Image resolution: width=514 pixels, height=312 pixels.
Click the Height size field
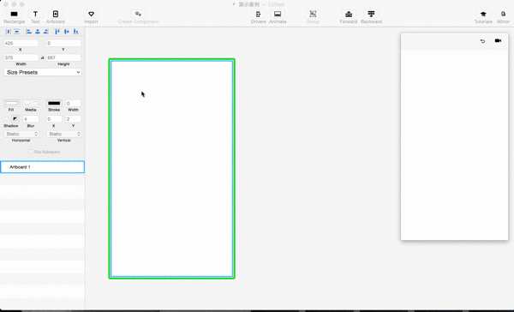pyautogui.click(x=63, y=57)
